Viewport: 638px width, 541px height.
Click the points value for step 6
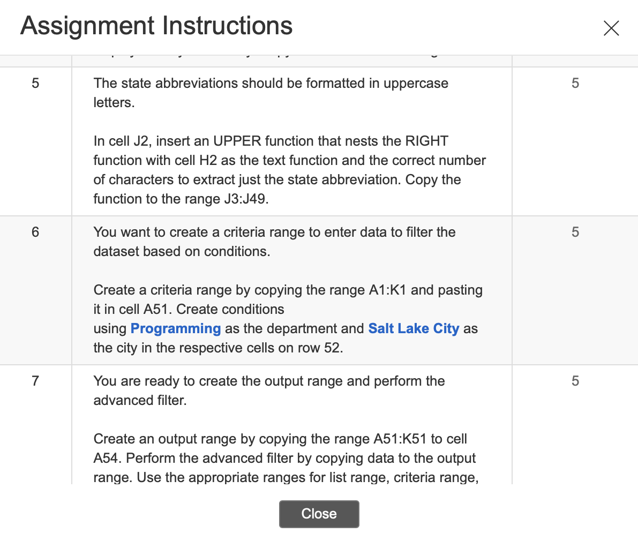[575, 232]
